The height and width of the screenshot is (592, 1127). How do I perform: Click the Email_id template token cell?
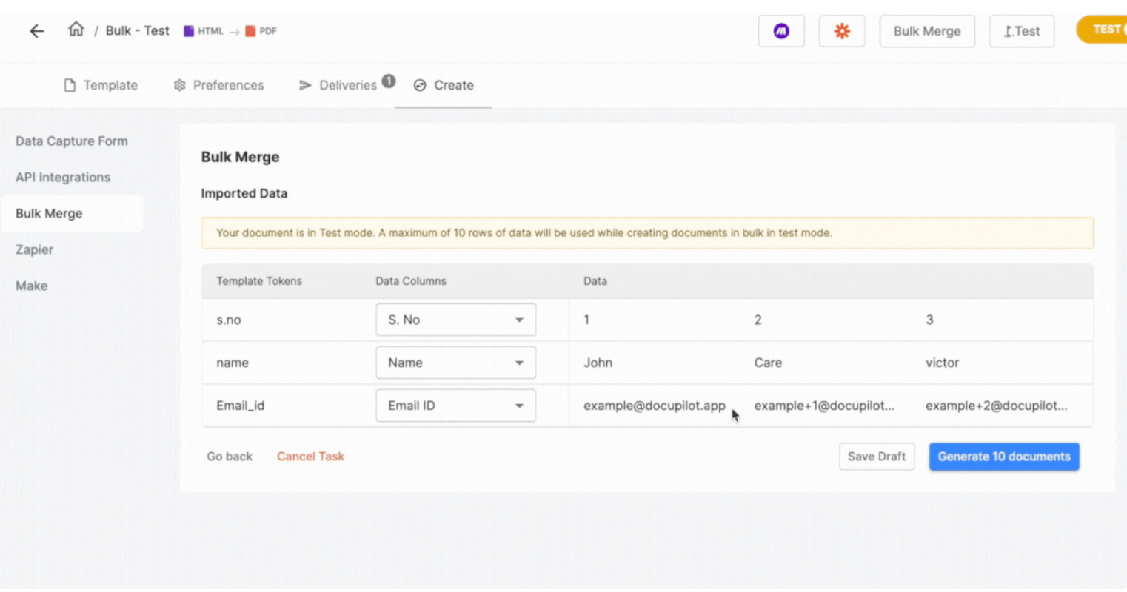[x=241, y=406]
